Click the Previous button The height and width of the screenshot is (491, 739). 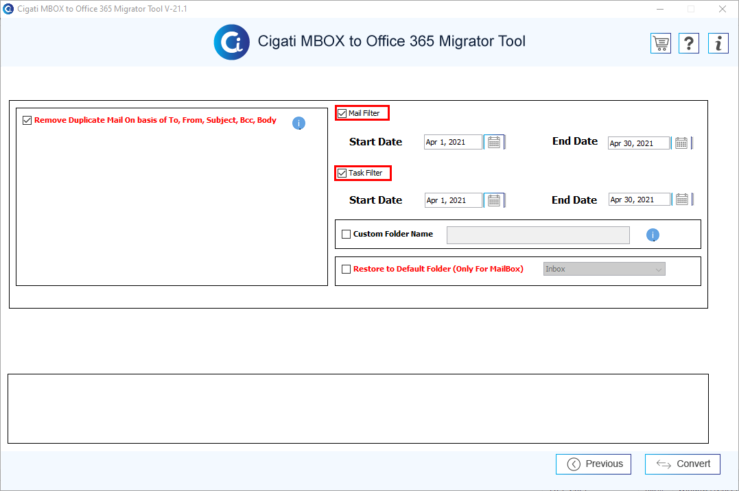[x=594, y=464]
